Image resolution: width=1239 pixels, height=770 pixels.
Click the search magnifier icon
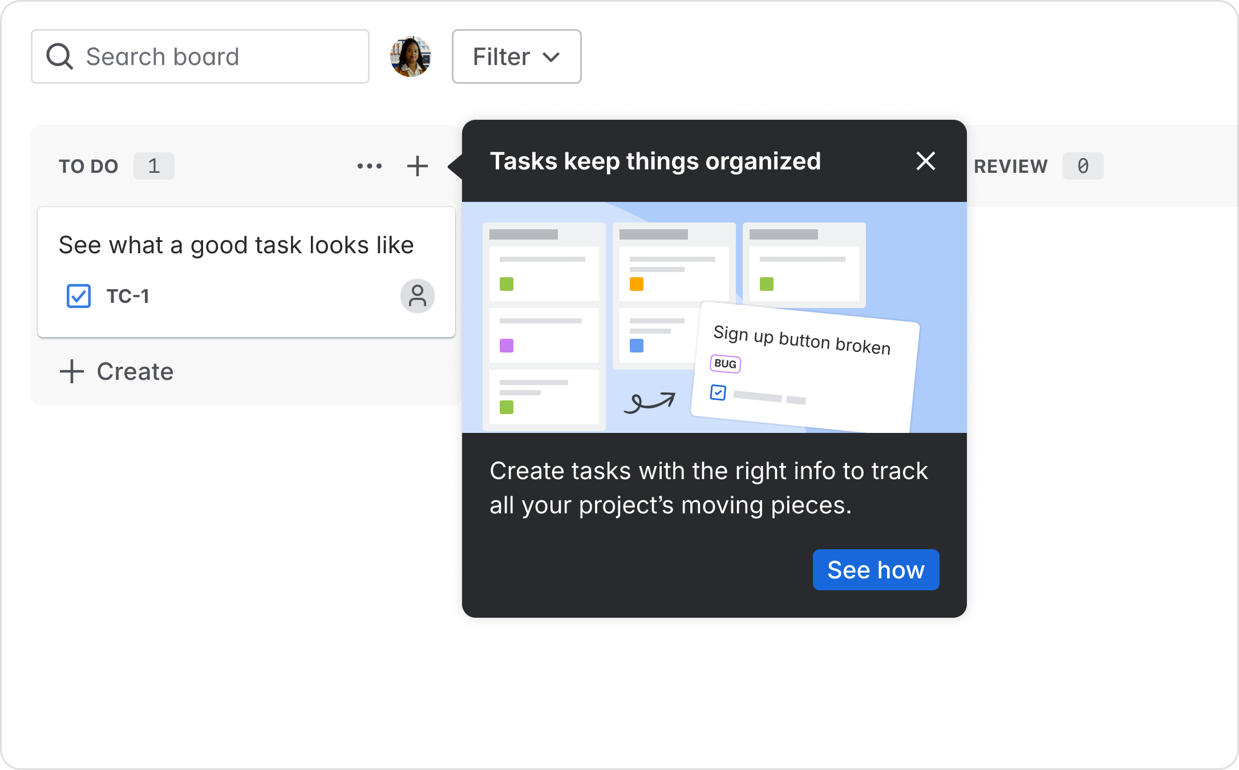59,56
